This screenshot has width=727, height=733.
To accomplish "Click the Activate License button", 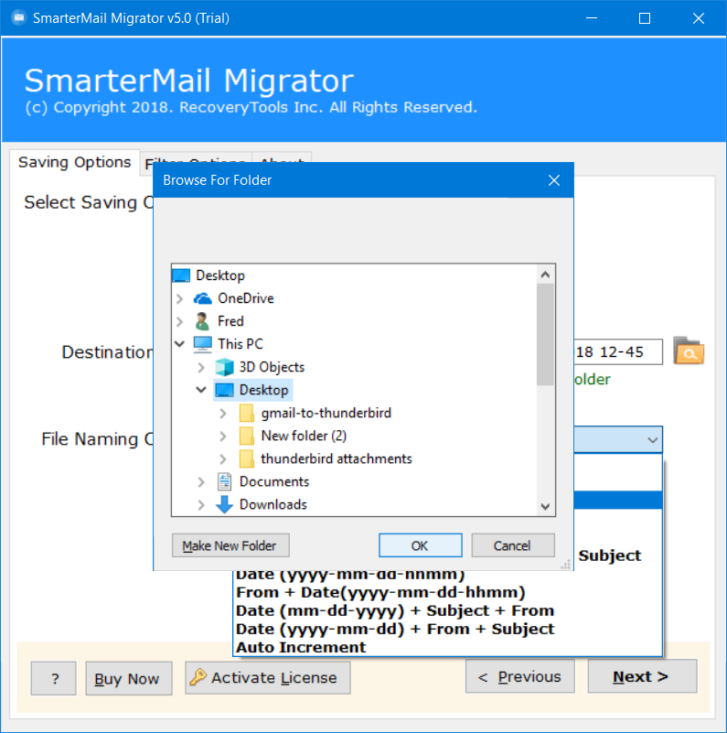I will (268, 677).
